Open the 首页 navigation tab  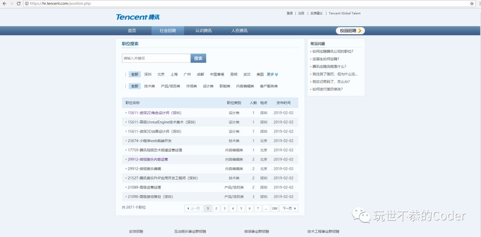point(132,31)
